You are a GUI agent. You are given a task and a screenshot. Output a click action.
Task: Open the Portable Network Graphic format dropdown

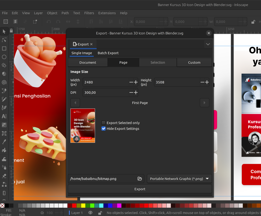179,179
